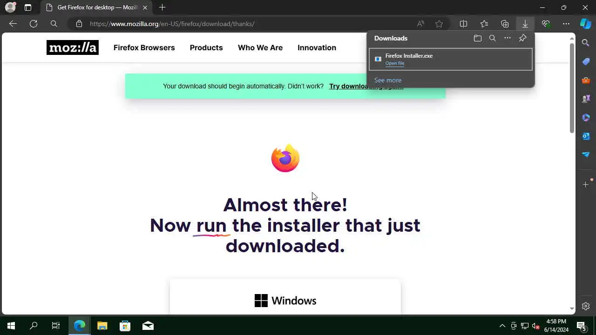Open sidebar Search icon
Viewport: 596px width, 335px height.
(586, 43)
